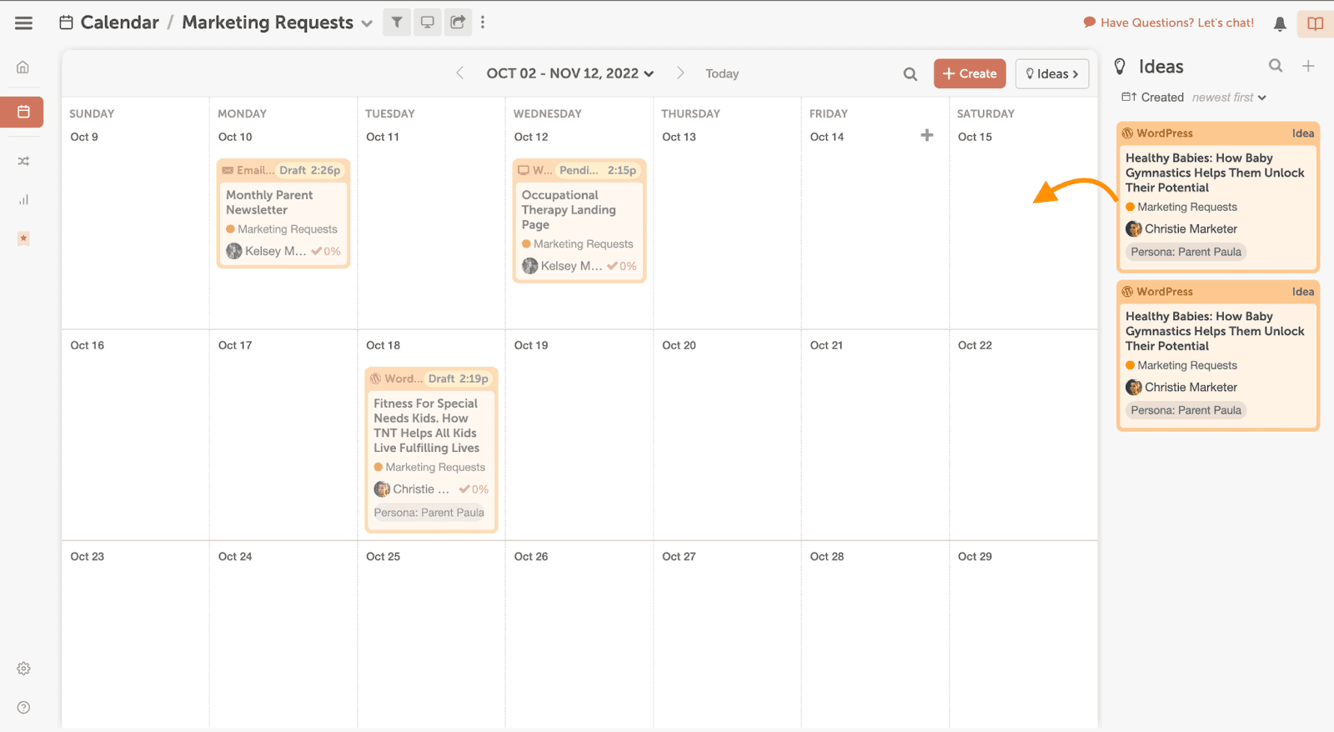Mark Occupational Therapy Landing Page complete checkmark

click(x=613, y=266)
